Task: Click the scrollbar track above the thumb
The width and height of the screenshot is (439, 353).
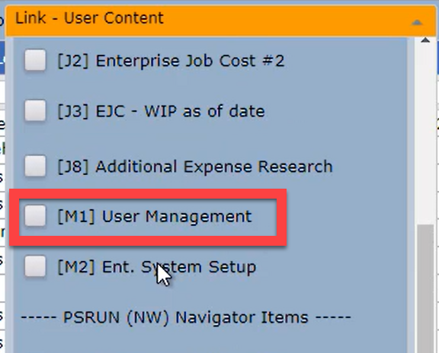Action: coord(425,134)
